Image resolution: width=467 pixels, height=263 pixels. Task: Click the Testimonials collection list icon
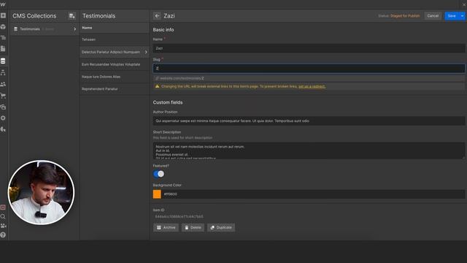(x=16, y=29)
